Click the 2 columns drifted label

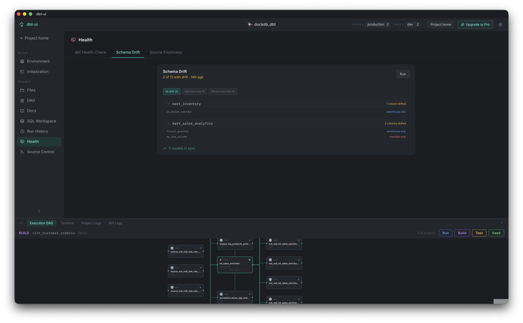[x=395, y=124]
